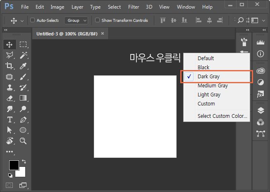Select the Rectangular Marquee tool
The height and width of the screenshot is (192, 270).
[x=23, y=44]
